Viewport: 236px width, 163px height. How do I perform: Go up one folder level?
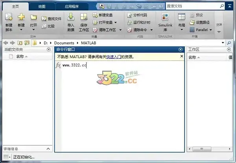pos(20,43)
